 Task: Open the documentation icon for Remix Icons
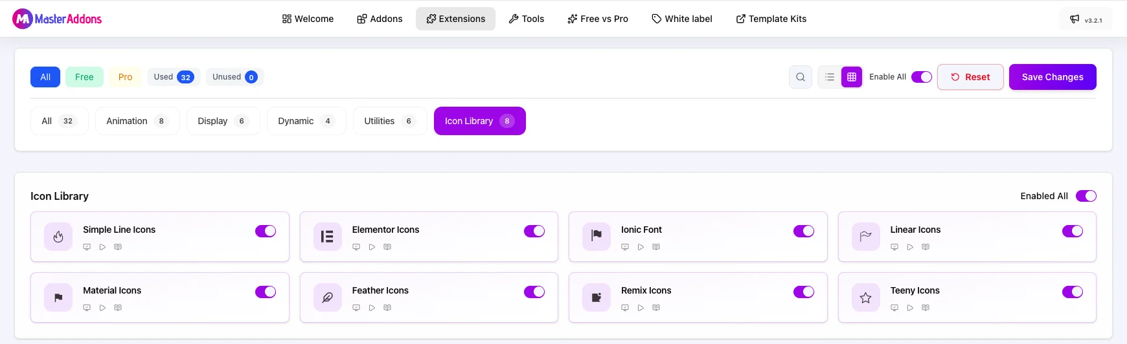tap(656, 308)
